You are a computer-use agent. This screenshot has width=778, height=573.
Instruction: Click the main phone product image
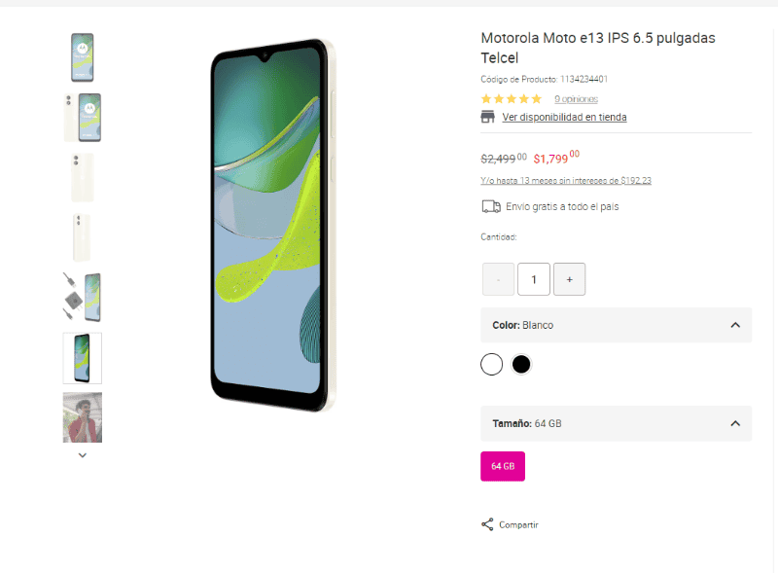pyautogui.click(x=272, y=226)
